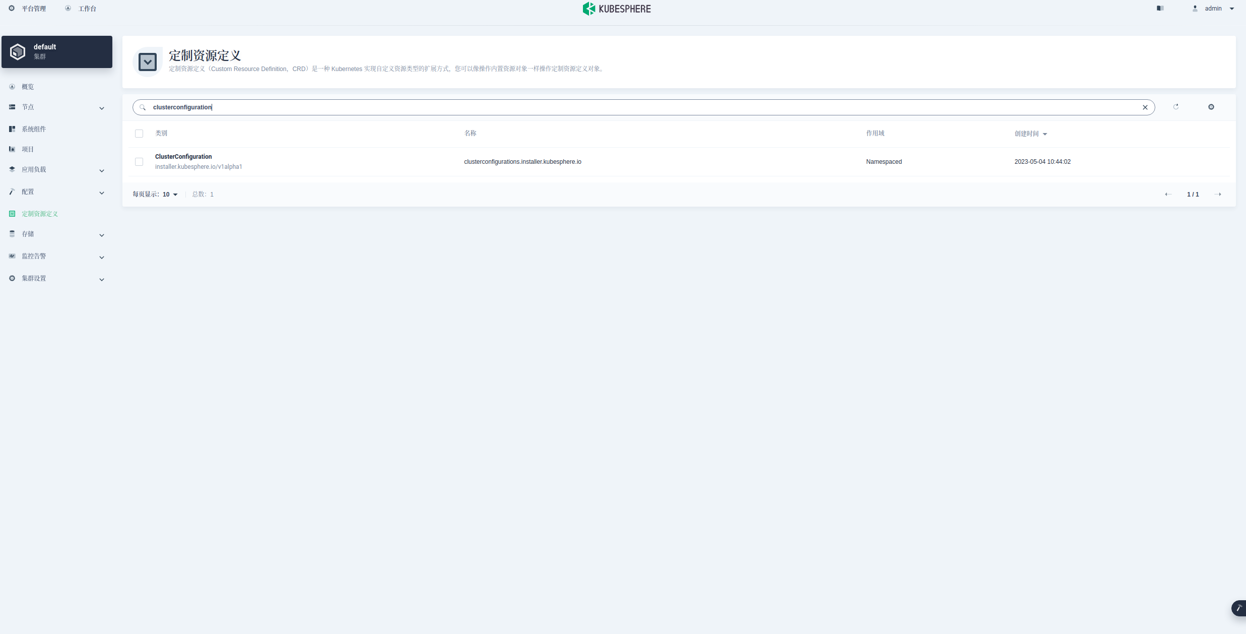
Task: Click the settings gear icon in toolbar
Action: pyautogui.click(x=1211, y=106)
